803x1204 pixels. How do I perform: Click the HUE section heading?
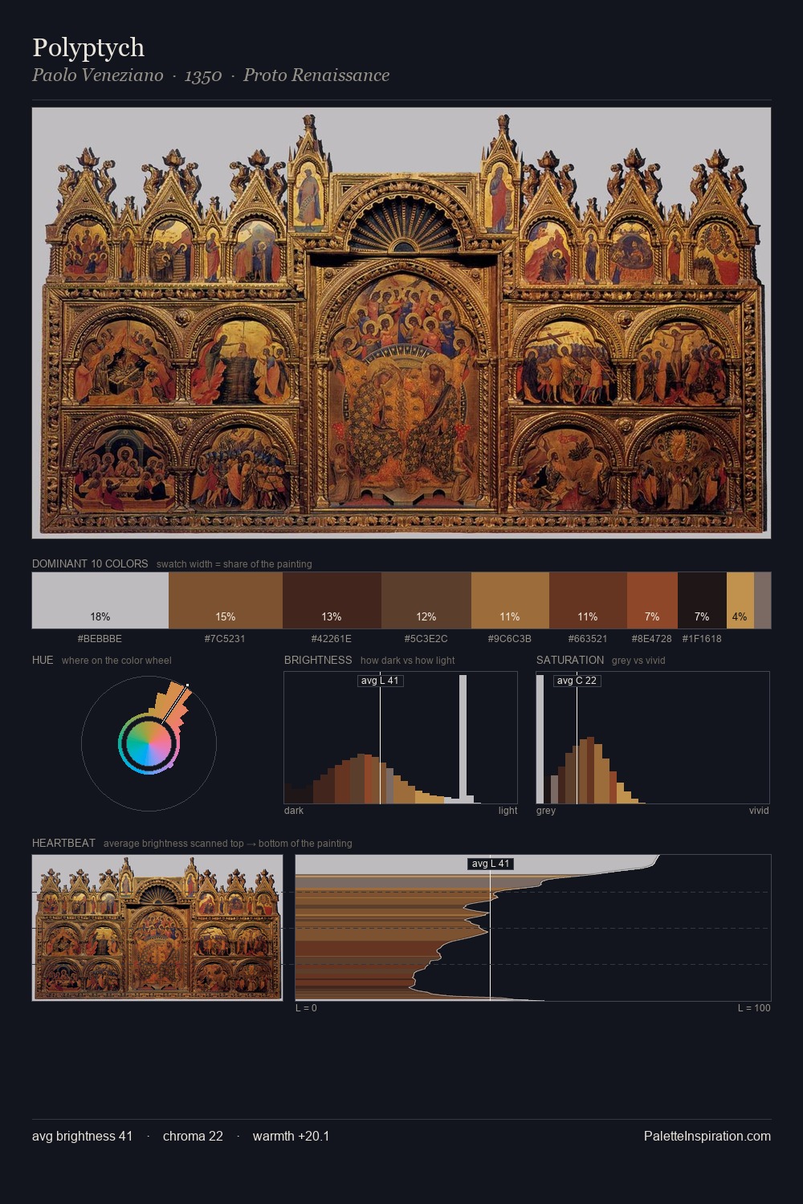(43, 660)
